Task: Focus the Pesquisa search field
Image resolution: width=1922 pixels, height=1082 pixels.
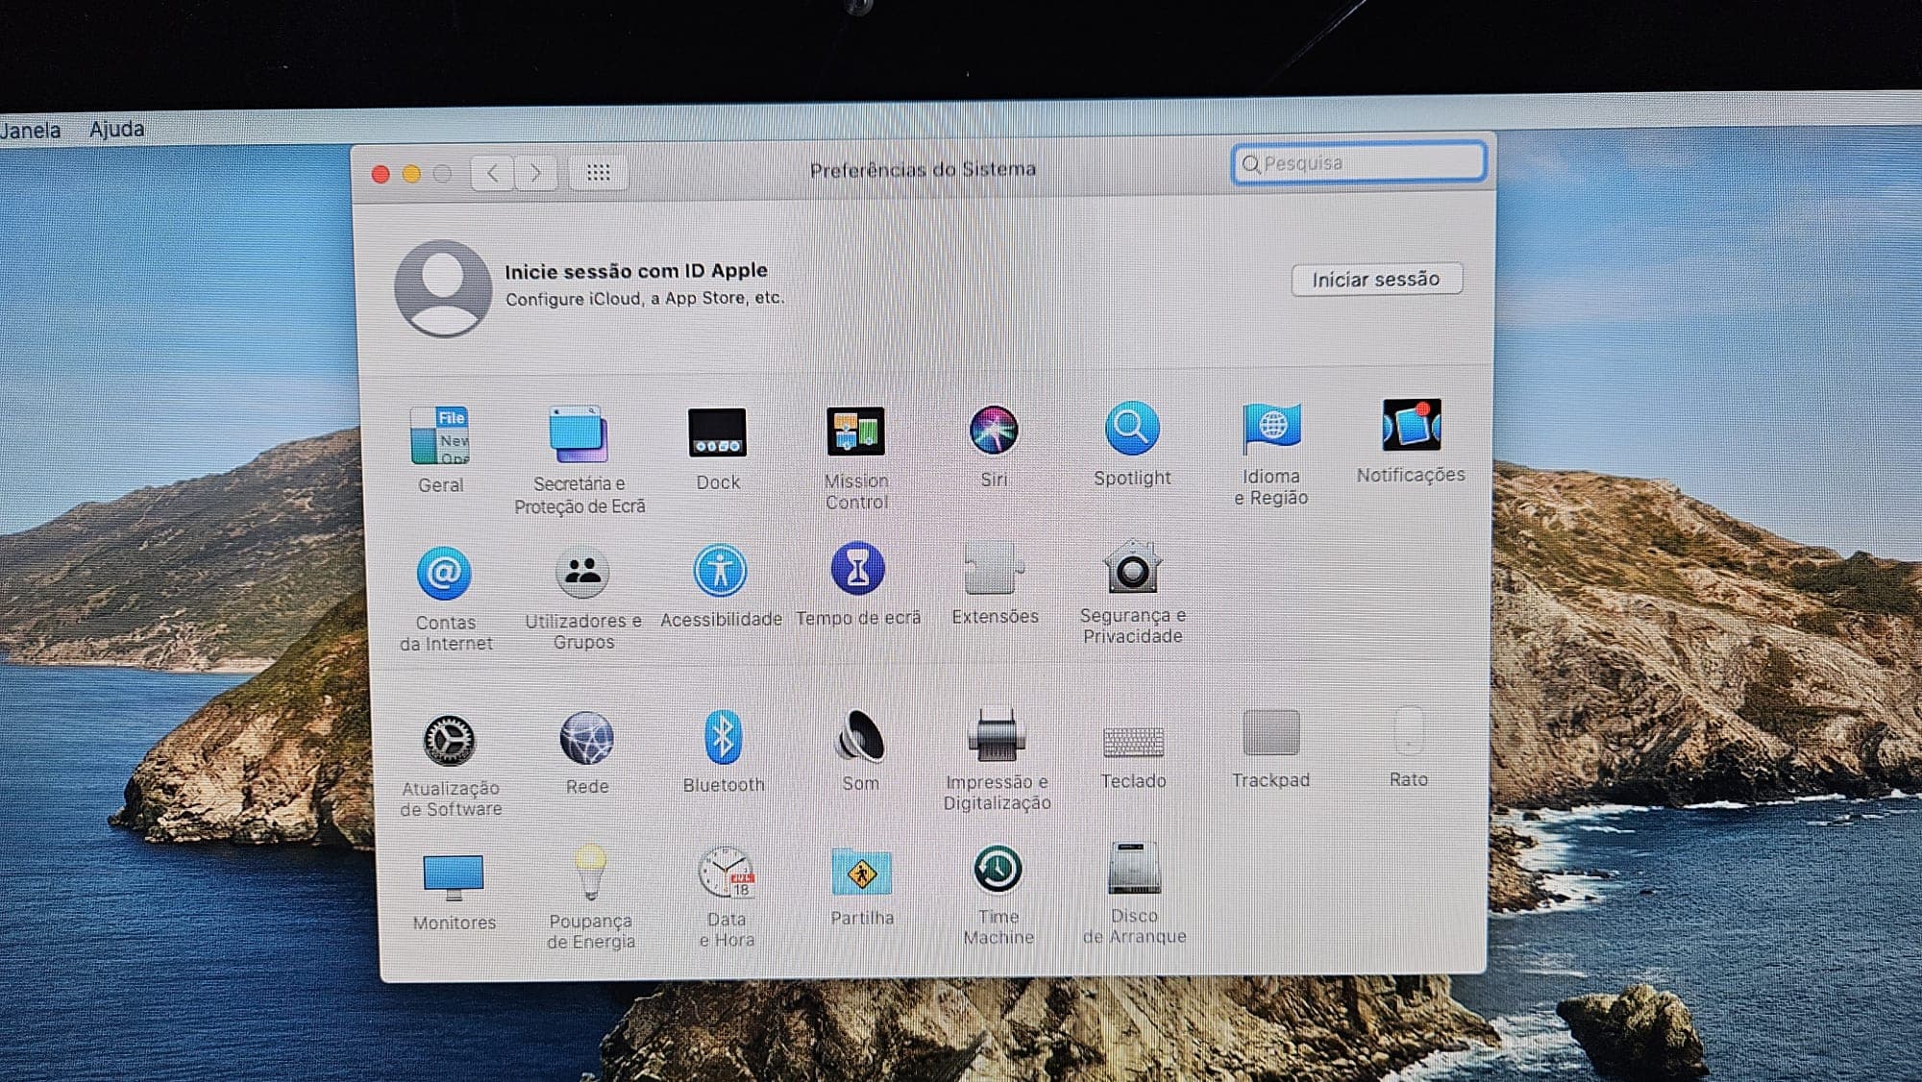Action: pyautogui.click(x=1358, y=163)
